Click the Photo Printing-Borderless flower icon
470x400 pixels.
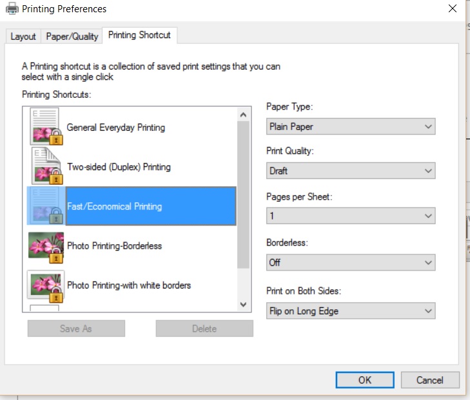pyautogui.click(x=46, y=247)
